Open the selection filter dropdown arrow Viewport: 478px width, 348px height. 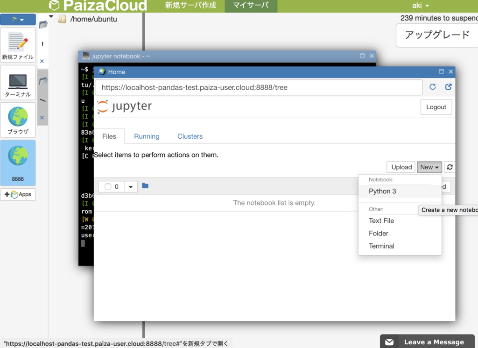coord(131,187)
